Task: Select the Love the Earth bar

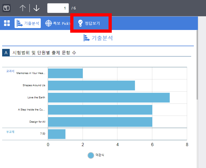Action: (x=109, y=98)
